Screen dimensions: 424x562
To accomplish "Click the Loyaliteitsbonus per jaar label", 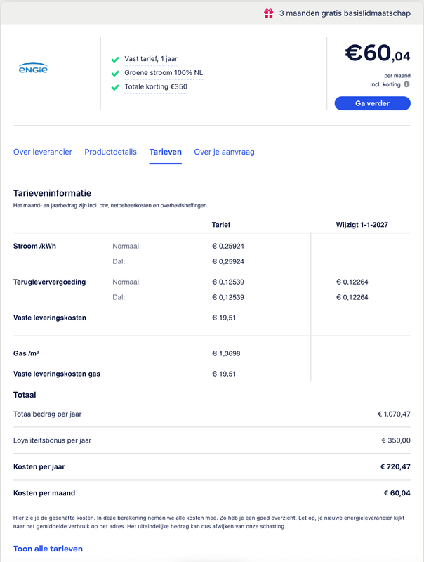I will pyautogui.click(x=52, y=440).
